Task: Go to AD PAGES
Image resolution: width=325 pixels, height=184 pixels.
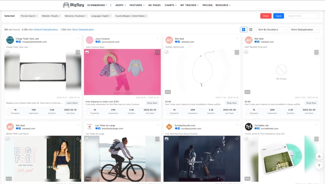Action: (x=155, y=5)
